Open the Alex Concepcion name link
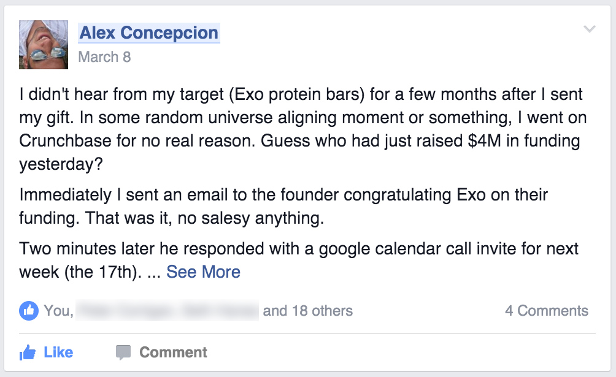616x377 pixels. coord(149,32)
